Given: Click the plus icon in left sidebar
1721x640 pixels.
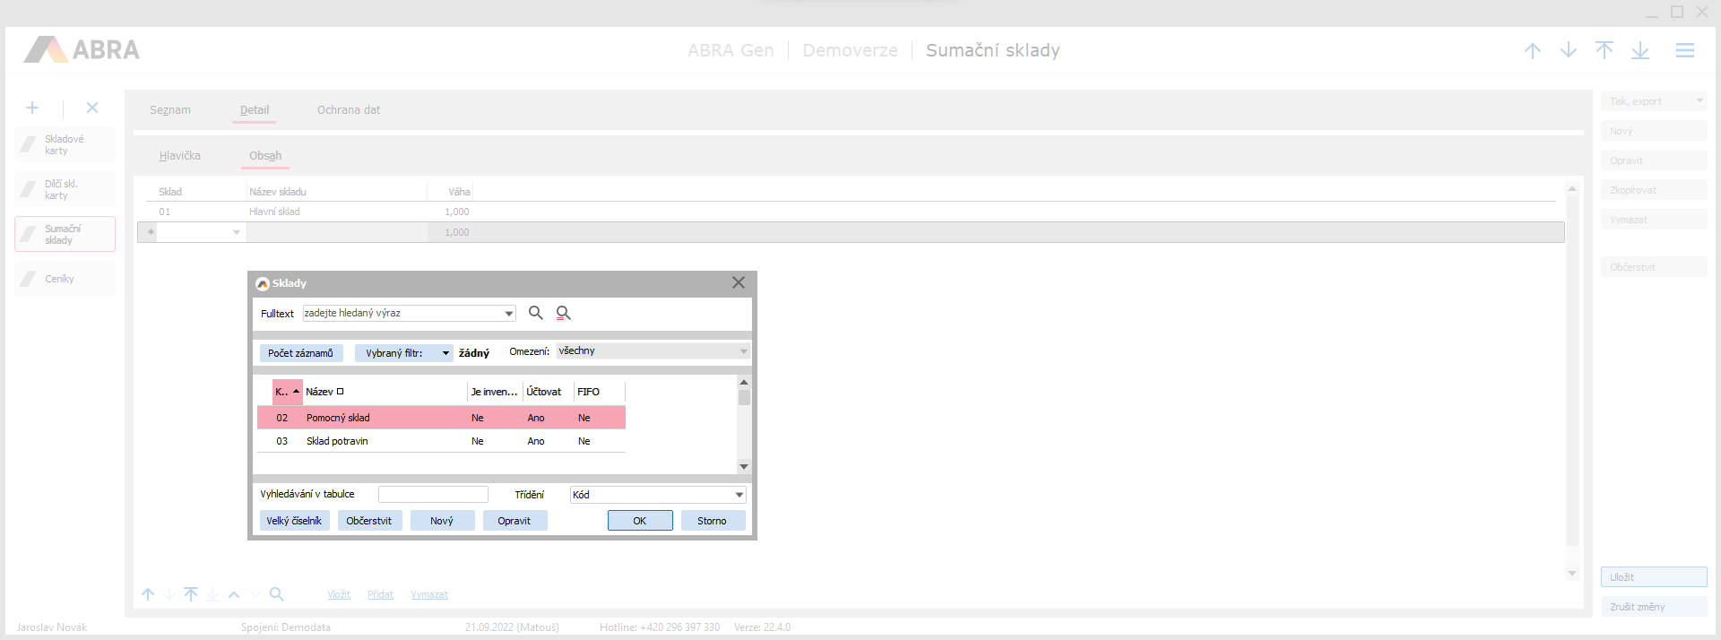Looking at the screenshot, I should click(32, 108).
